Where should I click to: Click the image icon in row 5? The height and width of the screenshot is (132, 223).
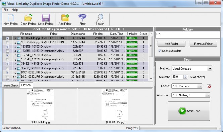[19, 55]
